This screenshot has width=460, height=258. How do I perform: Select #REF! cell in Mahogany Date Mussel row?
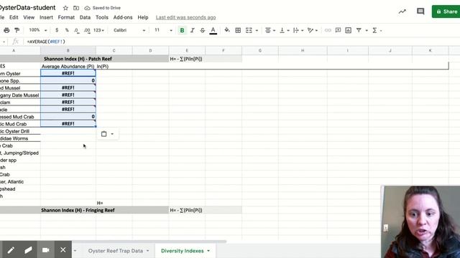pyautogui.click(x=68, y=95)
